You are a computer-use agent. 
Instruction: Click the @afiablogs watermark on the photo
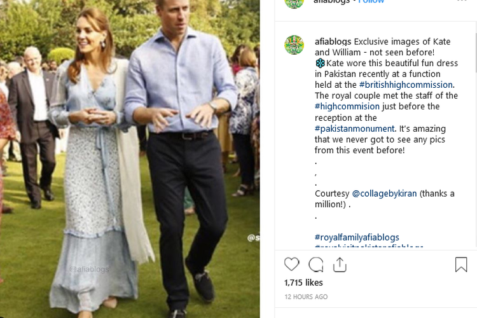[90, 269]
